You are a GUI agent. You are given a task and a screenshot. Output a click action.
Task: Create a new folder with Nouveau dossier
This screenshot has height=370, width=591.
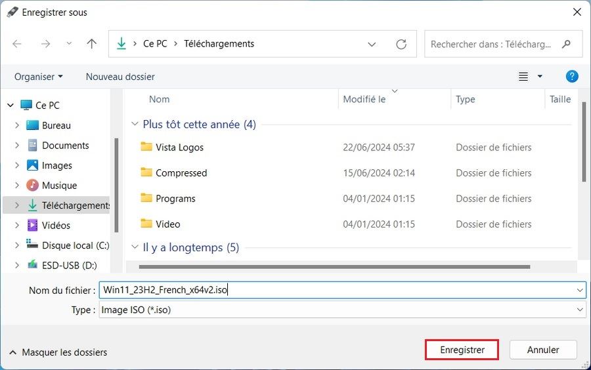pyautogui.click(x=120, y=77)
